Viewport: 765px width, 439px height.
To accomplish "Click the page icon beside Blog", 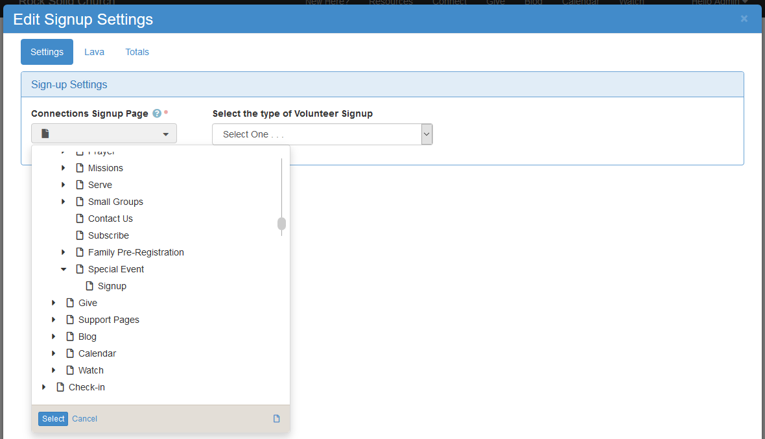I will click(70, 337).
